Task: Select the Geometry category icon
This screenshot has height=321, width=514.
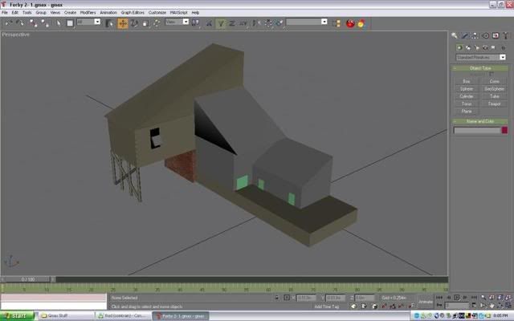Action: pyautogui.click(x=459, y=48)
